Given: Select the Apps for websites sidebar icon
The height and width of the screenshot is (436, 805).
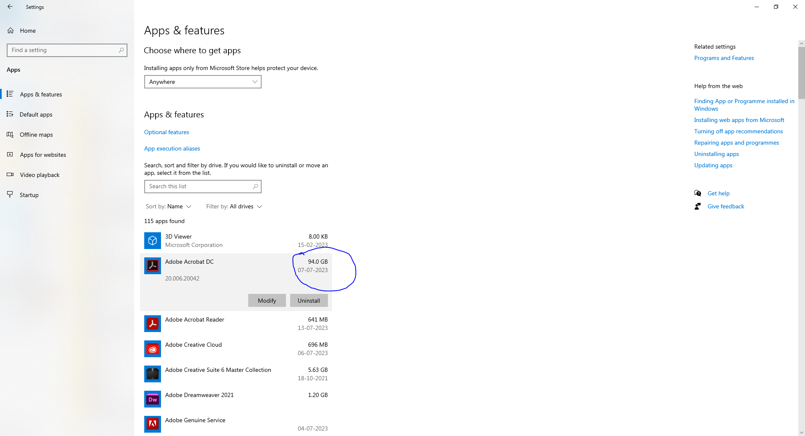Looking at the screenshot, I should 10,154.
